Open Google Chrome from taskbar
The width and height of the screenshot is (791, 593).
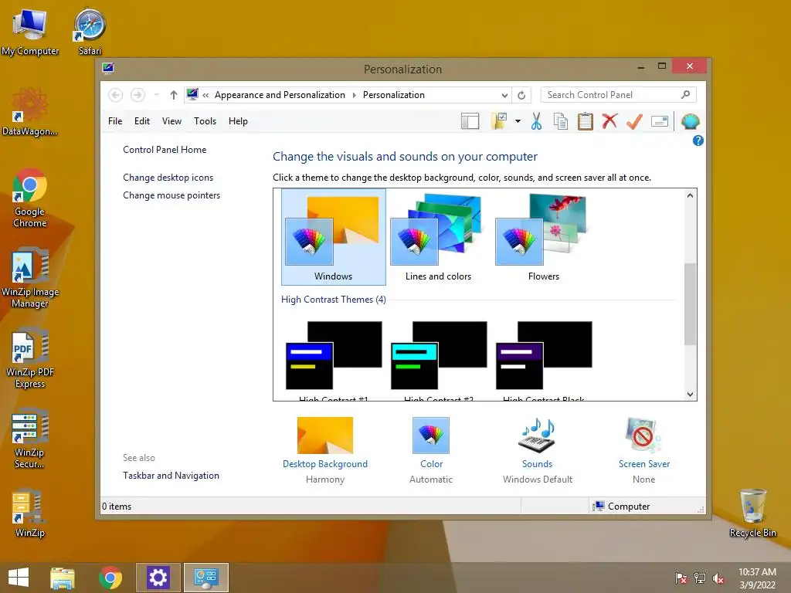(110, 578)
